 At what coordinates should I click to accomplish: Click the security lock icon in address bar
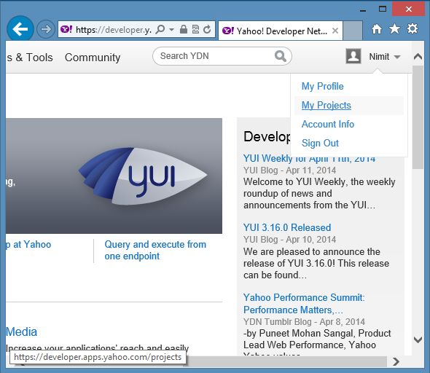184,29
